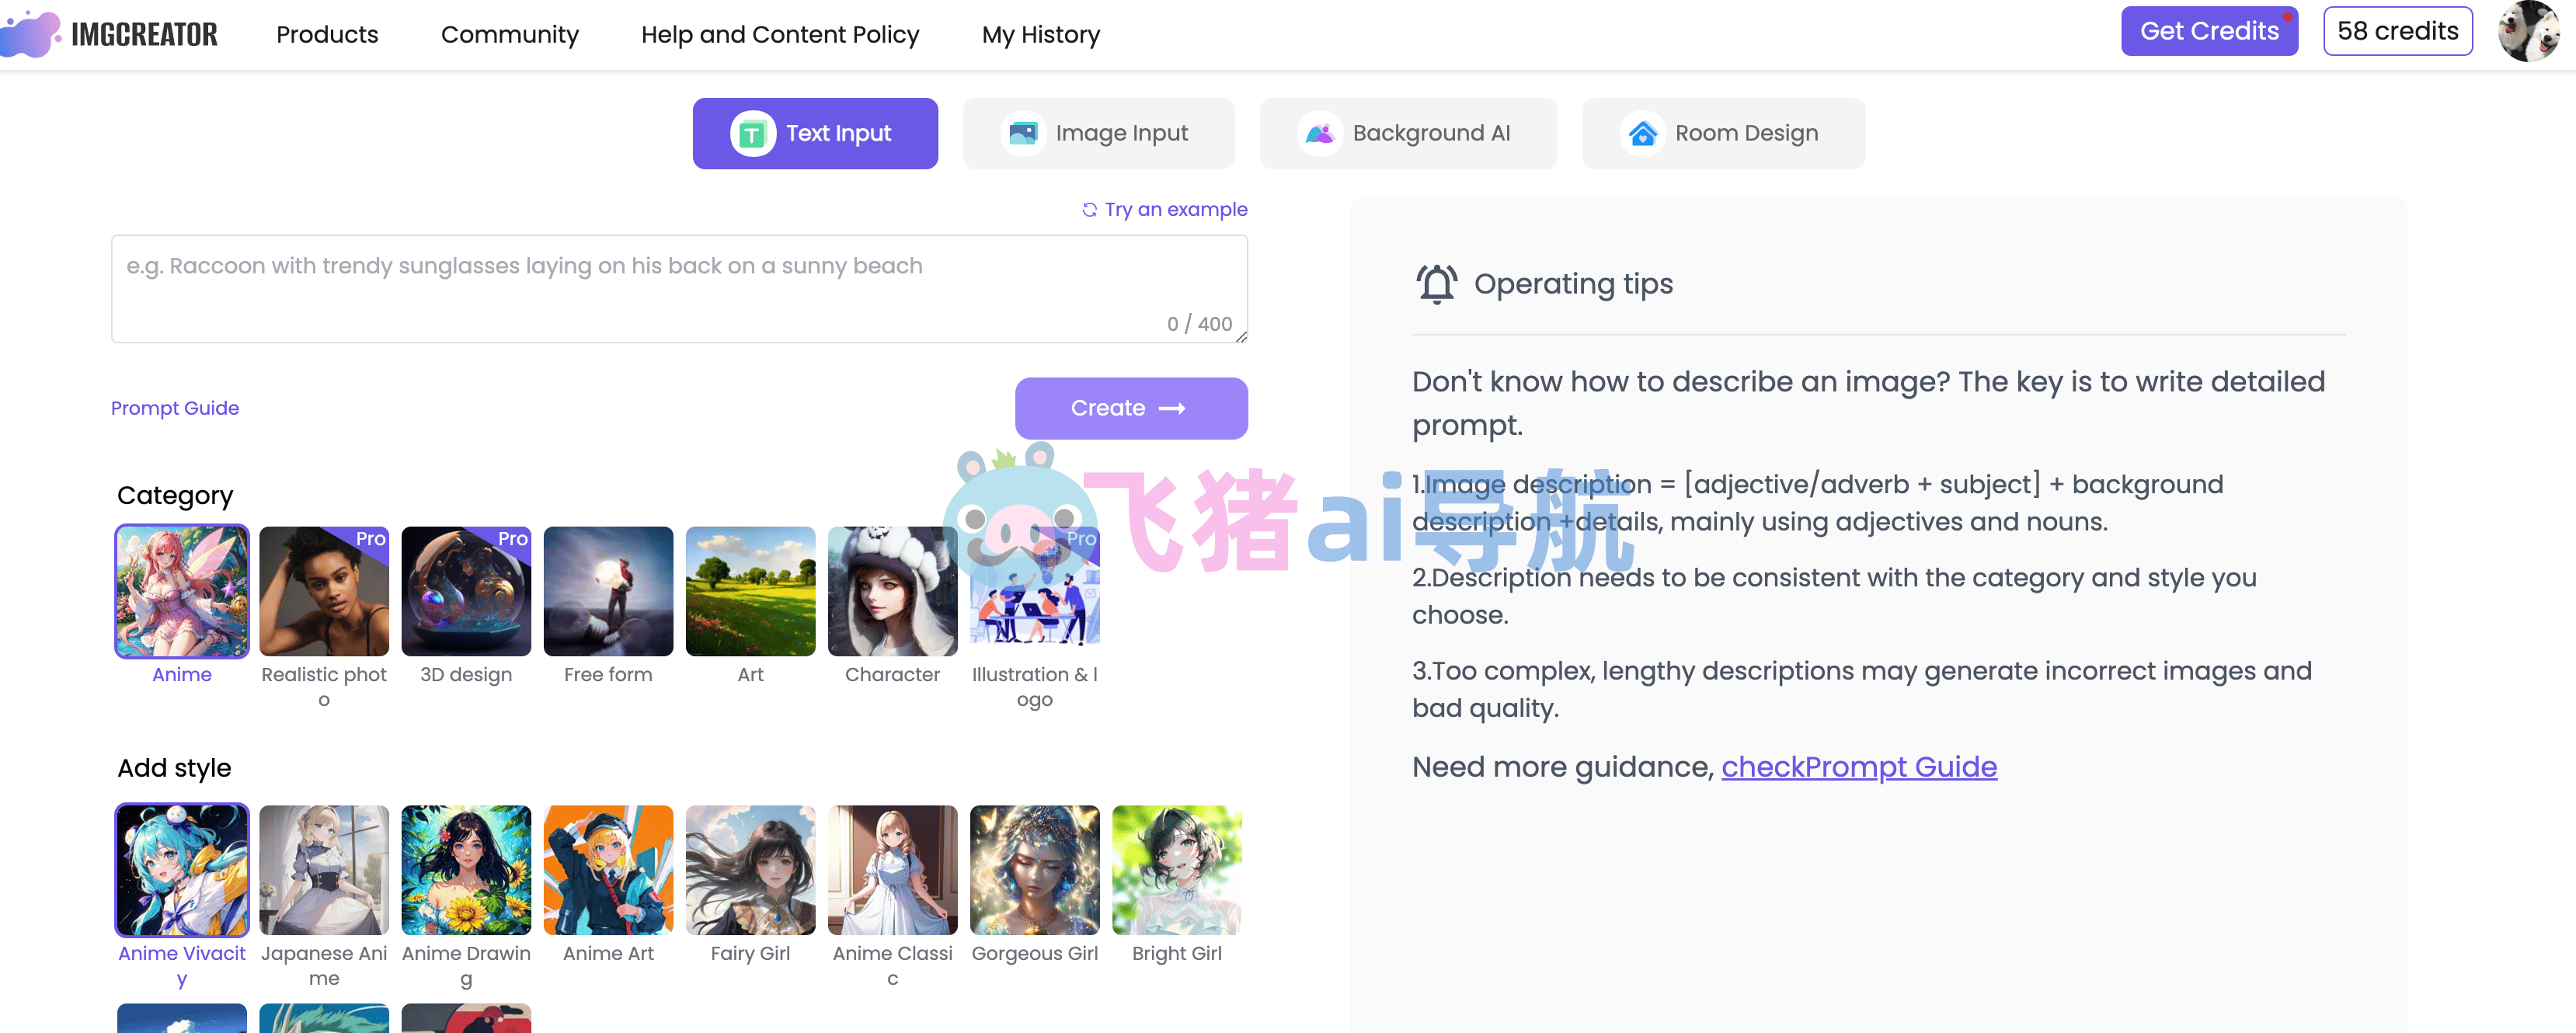Click the Try an example refresh icon
Viewport: 2576px width, 1033px height.
pyautogui.click(x=1089, y=209)
